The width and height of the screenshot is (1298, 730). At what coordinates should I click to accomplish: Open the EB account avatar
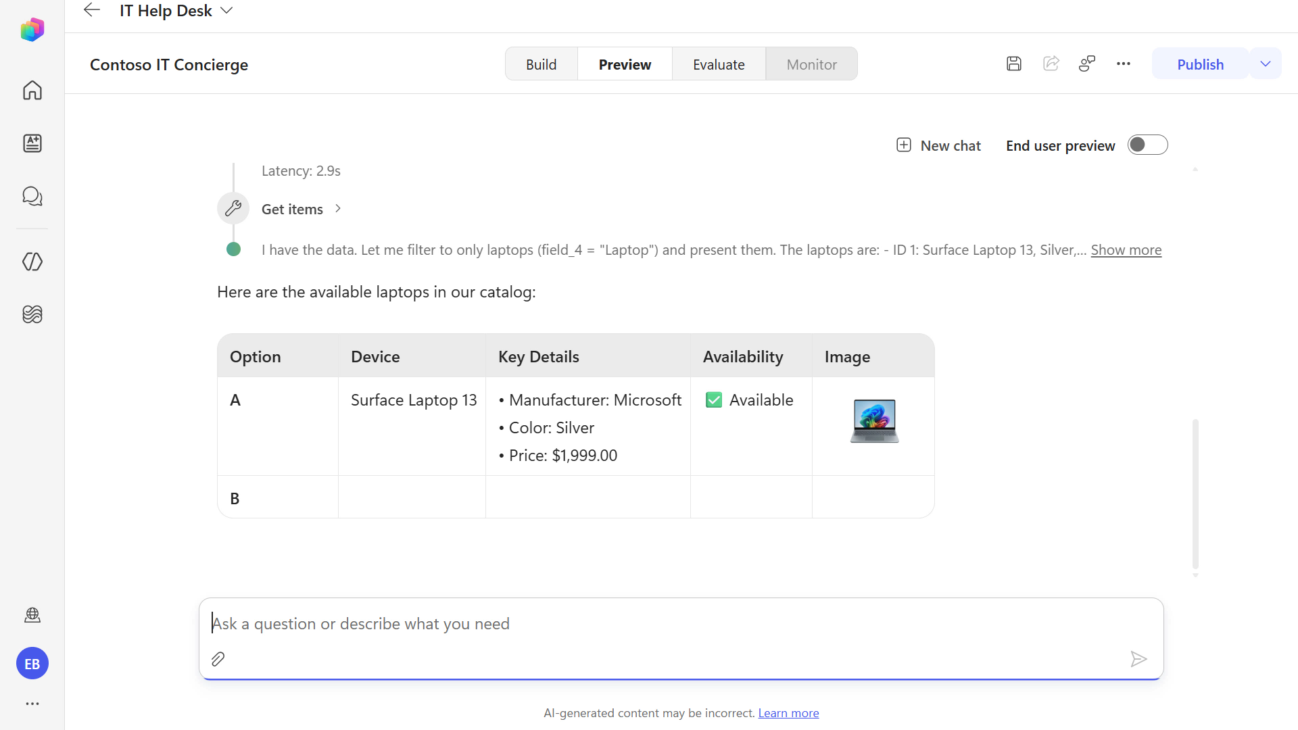[x=32, y=664]
